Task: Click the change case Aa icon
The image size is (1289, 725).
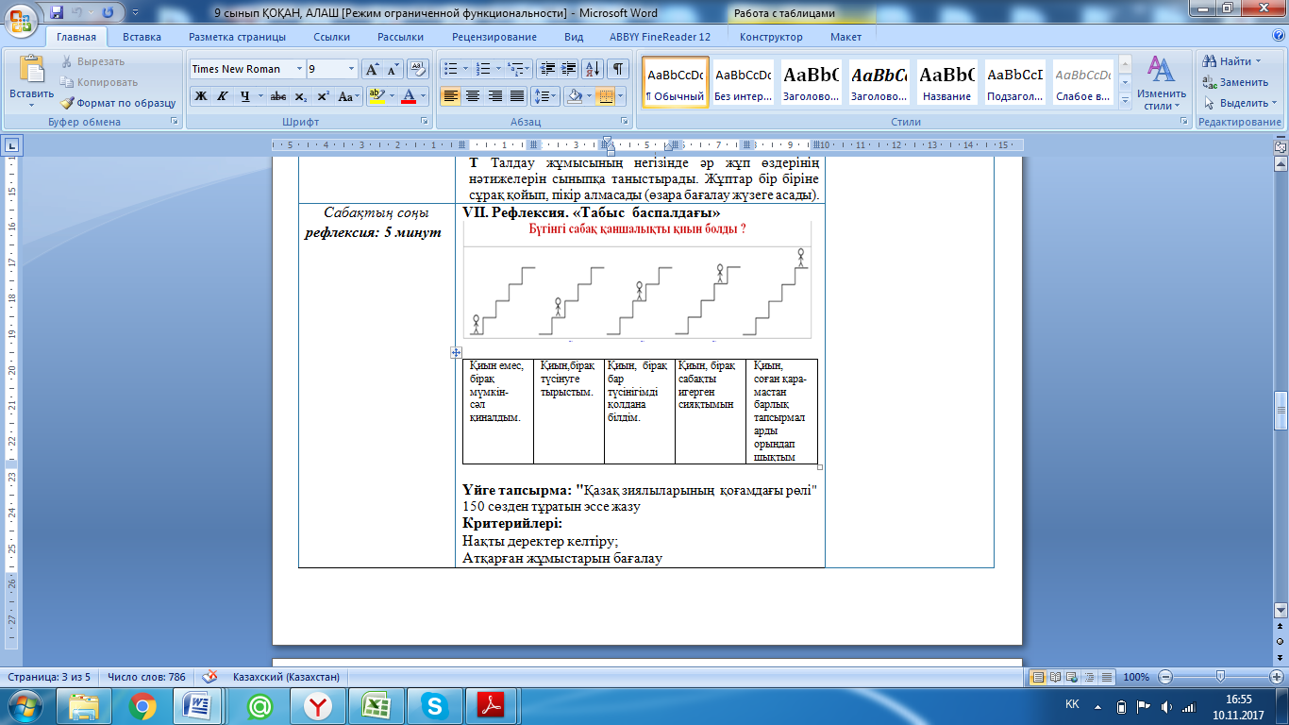Action: pyautogui.click(x=348, y=96)
